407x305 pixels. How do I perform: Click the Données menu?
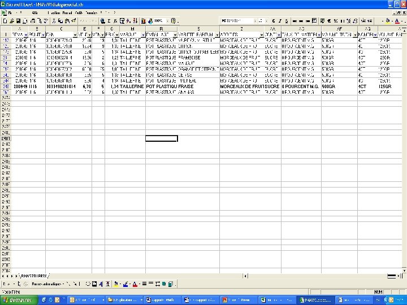tap(92, 12)
